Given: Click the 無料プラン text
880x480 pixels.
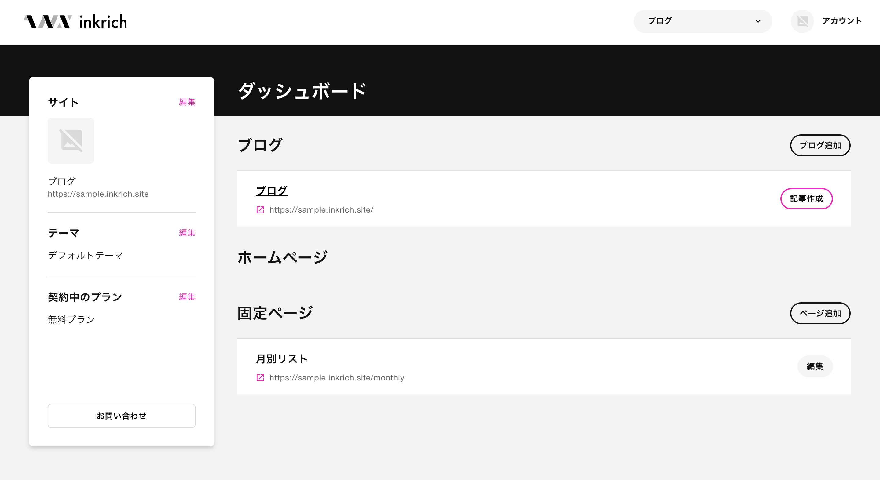Looking at the screenshot, I should coord(71,320).
